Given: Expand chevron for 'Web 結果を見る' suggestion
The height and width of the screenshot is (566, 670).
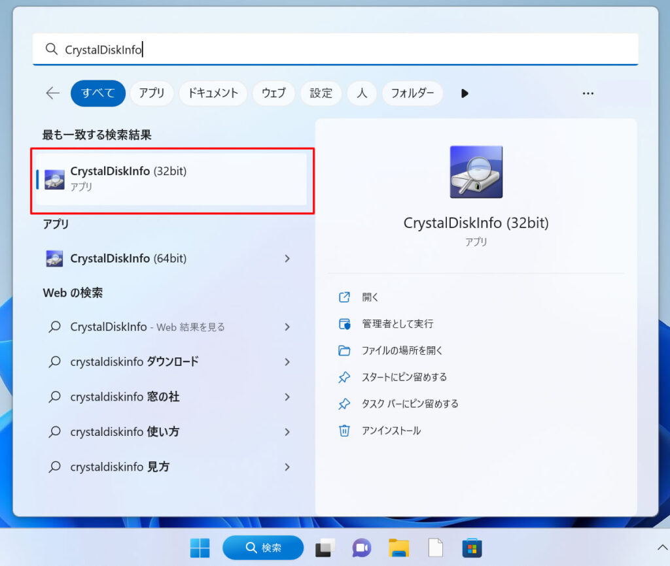Looking at the screenshot, I should tap(287, 327).
